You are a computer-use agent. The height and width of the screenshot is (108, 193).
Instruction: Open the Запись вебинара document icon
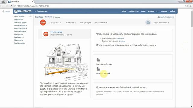click(x=98, y=60)
